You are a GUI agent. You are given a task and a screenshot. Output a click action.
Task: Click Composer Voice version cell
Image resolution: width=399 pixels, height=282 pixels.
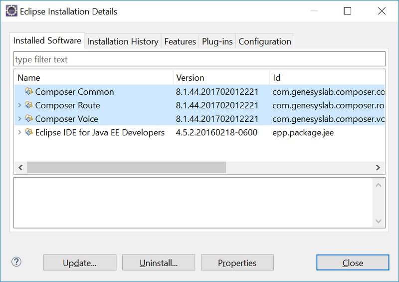point(217,119)
